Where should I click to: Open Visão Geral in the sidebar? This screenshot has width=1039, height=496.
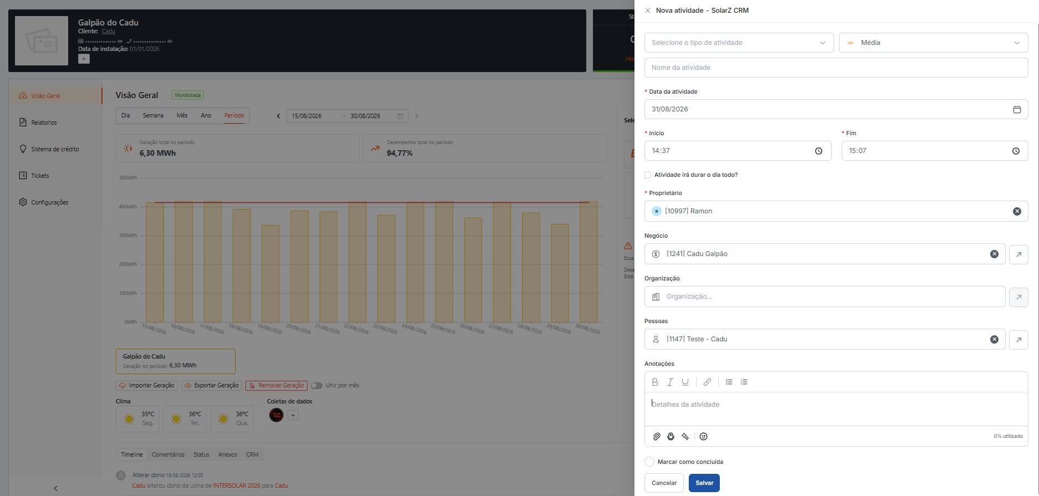(55, 96)
